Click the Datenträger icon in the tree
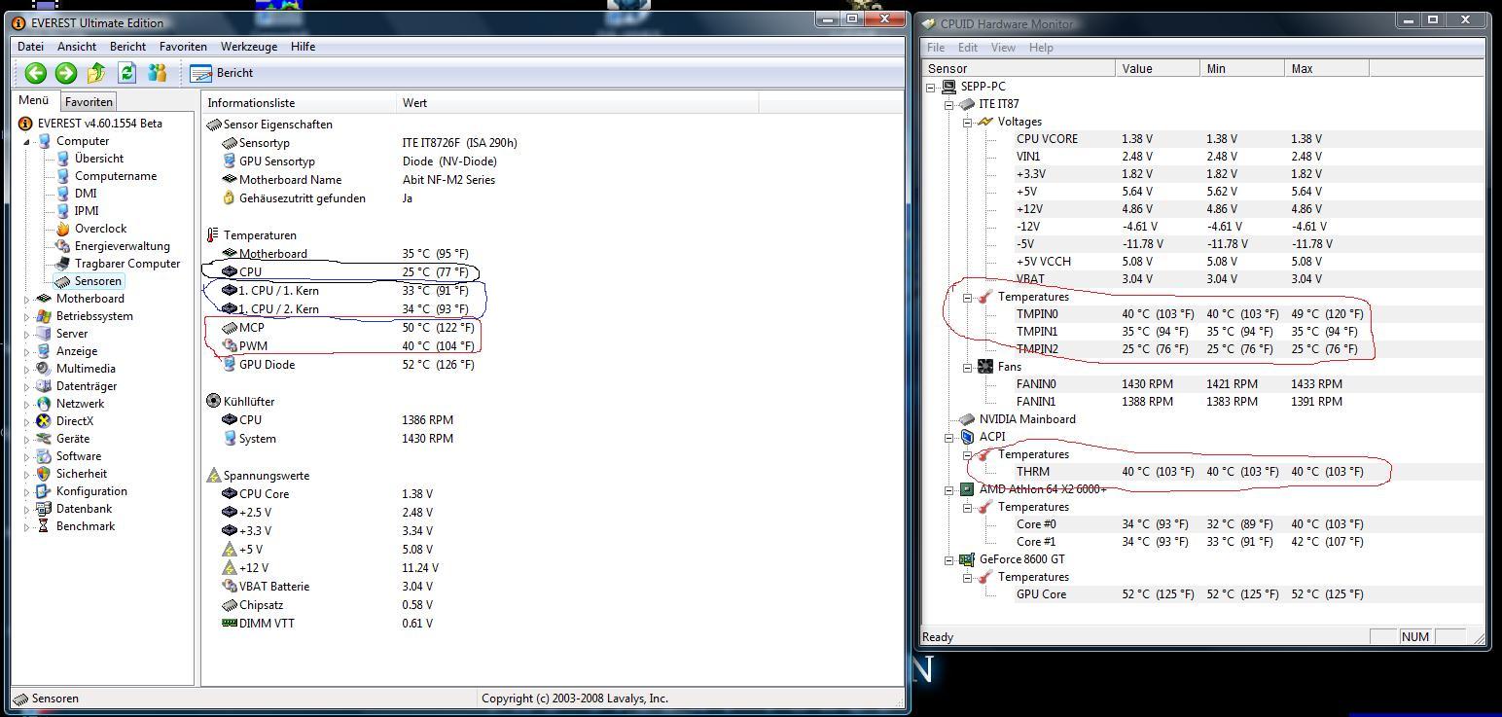 44,386
